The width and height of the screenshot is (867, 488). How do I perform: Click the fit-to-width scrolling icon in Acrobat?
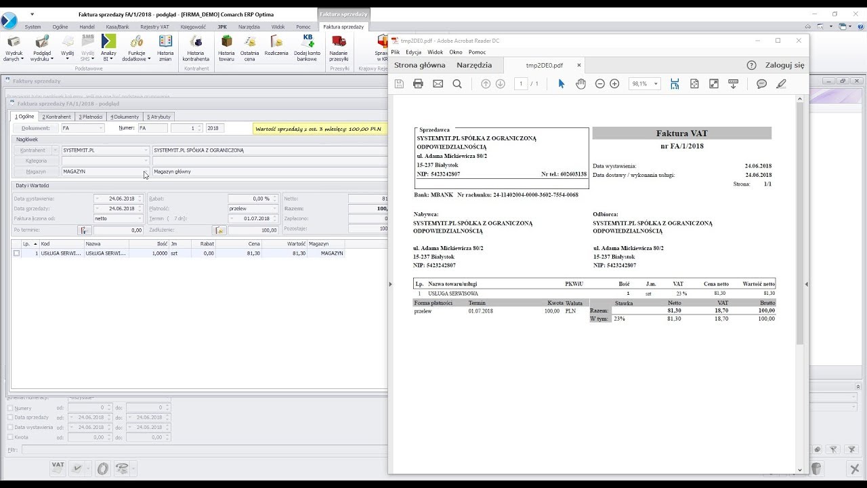point(675,83)
